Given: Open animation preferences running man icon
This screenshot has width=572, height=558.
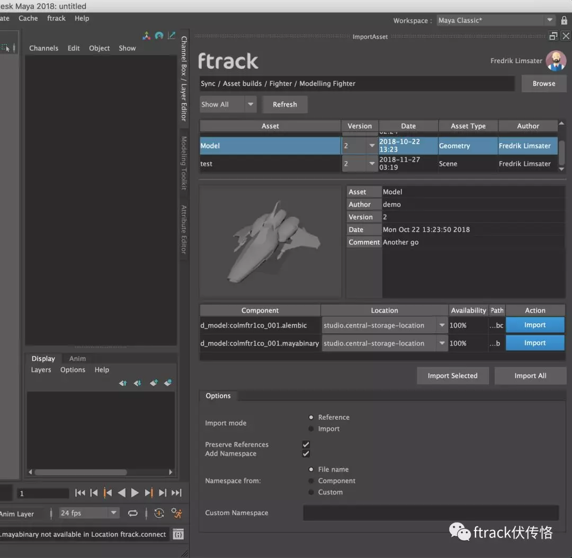Looking at the screenshot, I should click(x=176, y=513).
